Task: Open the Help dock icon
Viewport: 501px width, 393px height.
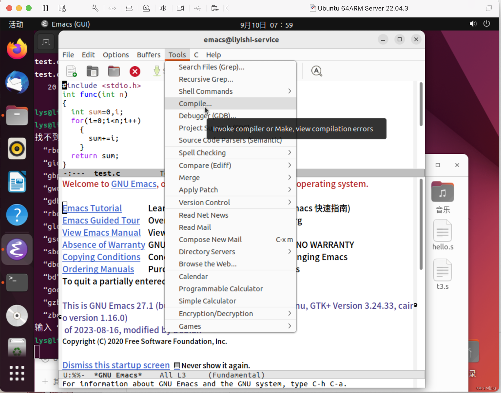Action: coord(17,215)
